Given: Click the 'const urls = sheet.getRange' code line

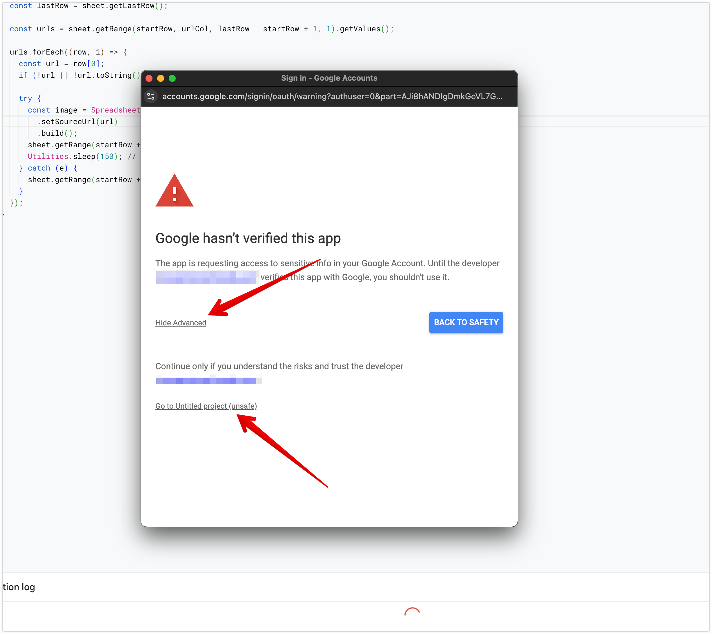Looking at the screenshot, I should click(x=201, y=29).
